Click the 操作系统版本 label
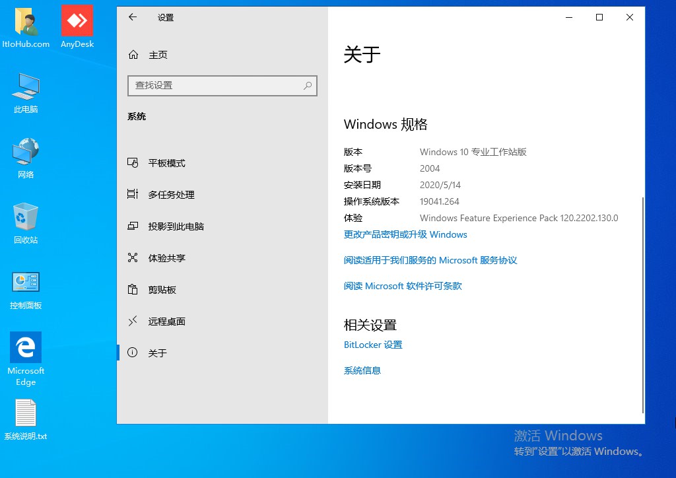The width and height of the screenshot is (676, 478). pos(372,201)
